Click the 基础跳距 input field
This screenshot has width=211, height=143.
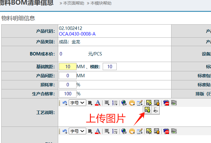coord(68,67)
